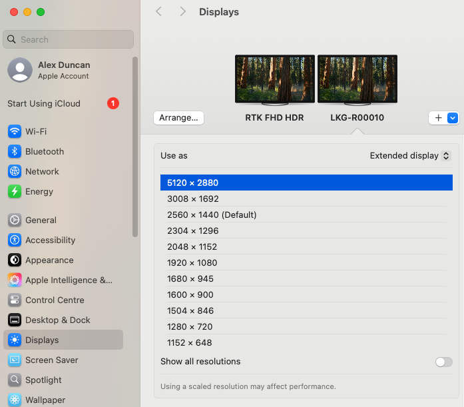This screenshot has width=464, height=407.
Task: Click the sidebar scrollbar
Action: tap(135, 147)
